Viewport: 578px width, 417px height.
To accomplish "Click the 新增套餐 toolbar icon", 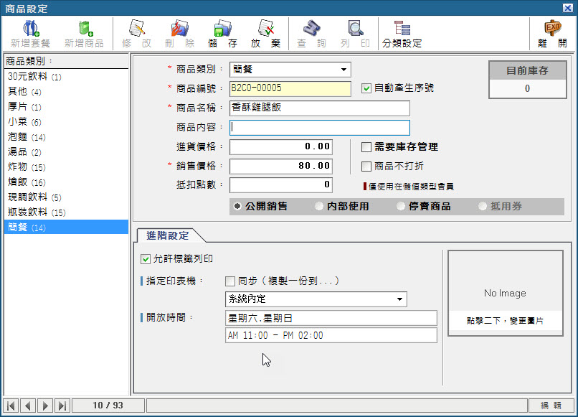I will coord(30,34).
